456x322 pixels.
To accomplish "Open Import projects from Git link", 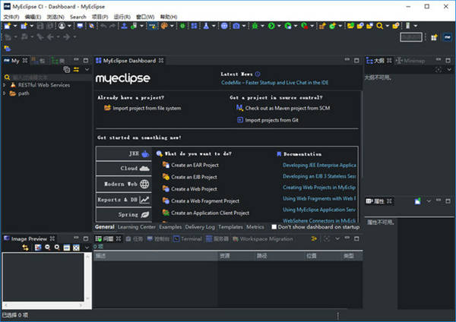I will pyautogui.click(x=272, y=120).
